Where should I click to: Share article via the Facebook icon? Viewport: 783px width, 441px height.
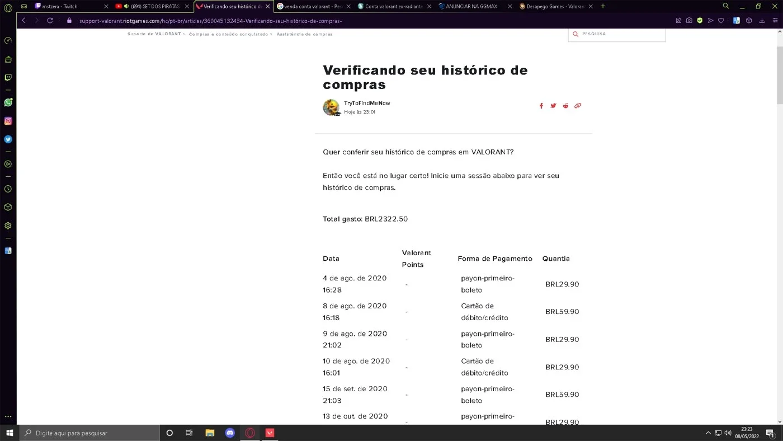541,106
